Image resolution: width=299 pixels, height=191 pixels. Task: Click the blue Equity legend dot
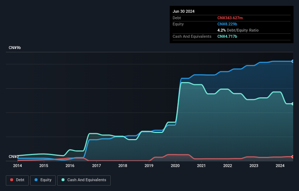36,180
